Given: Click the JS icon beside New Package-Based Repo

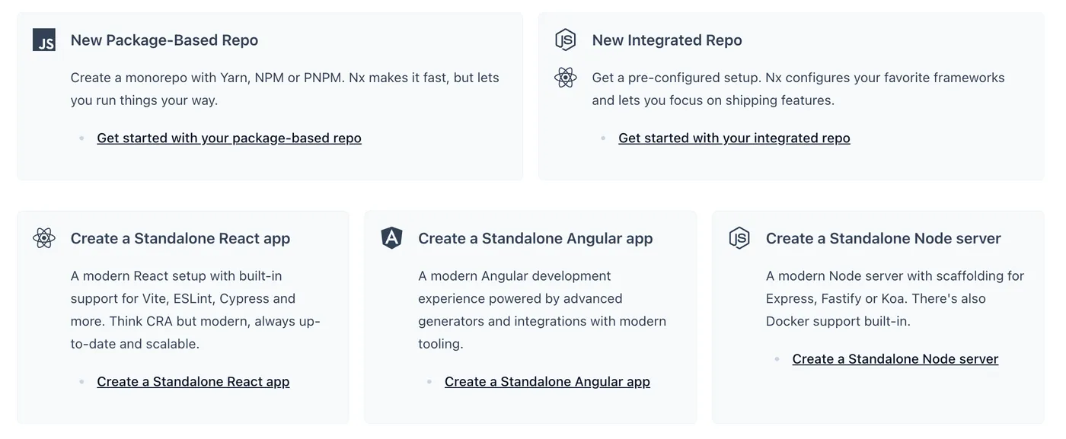Looking at the screenshot, I should point(44,40).
